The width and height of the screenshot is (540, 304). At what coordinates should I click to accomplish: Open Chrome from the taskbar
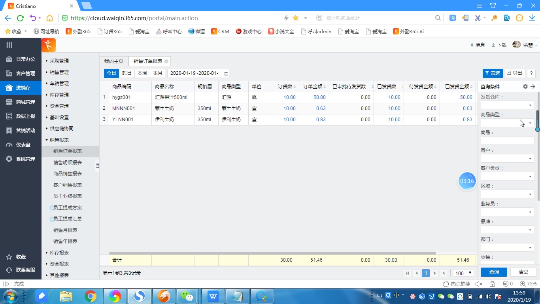[91, 296]
